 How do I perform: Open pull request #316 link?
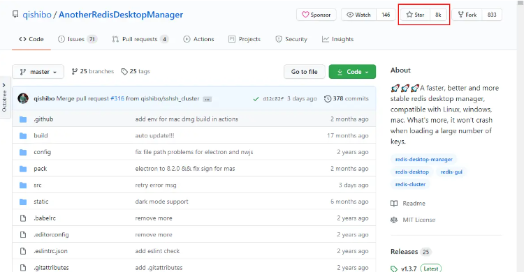pos(117,98)
